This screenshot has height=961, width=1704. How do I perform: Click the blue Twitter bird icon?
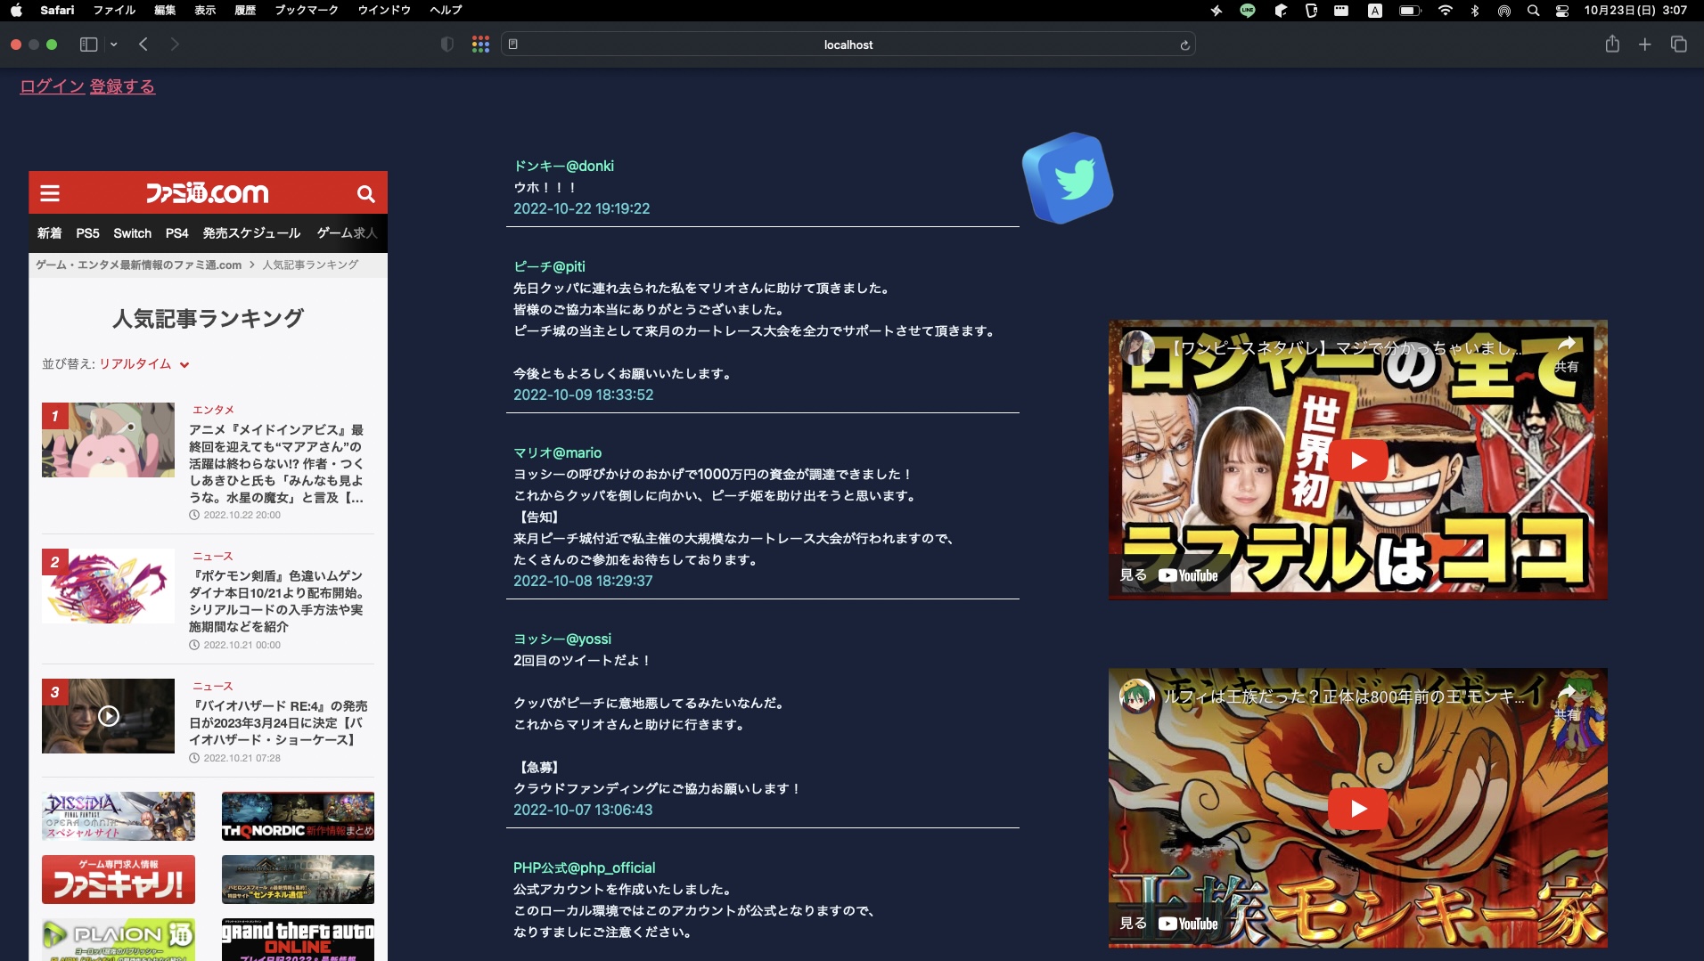pos(1068,178)
